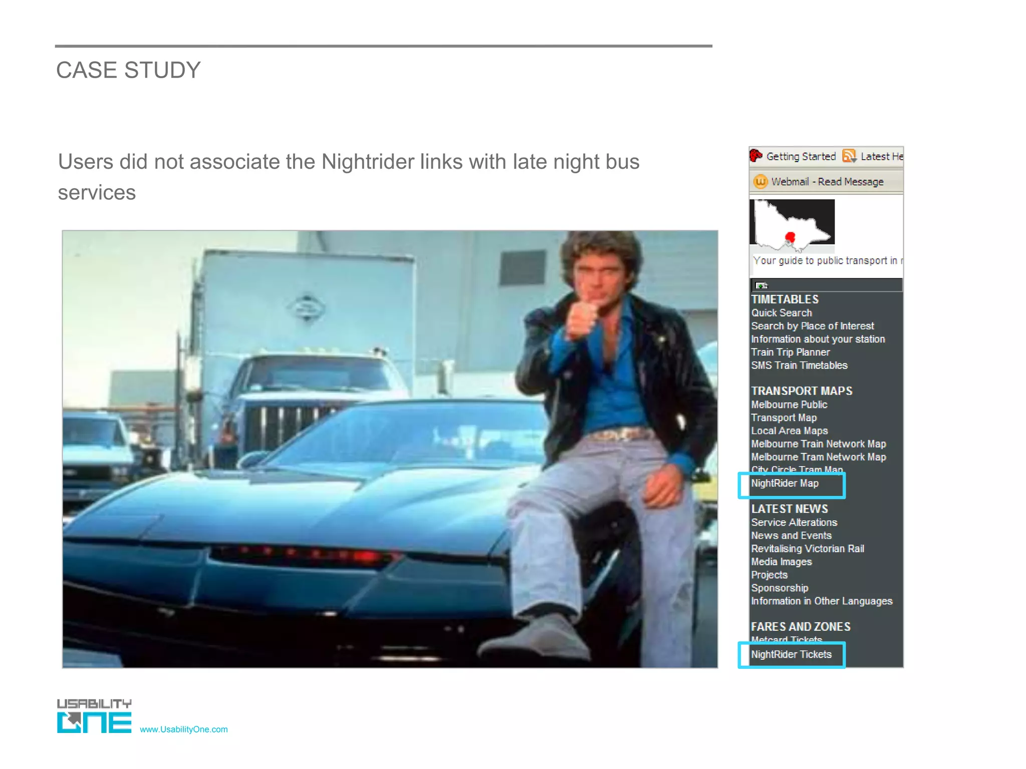Open the Metcard Tickets link
Viewport: 1026px width, 769px height.
pyautogui.click(x=787, y=639)
